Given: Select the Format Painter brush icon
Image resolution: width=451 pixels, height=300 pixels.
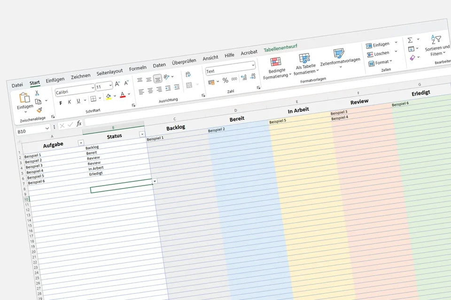Looking at the screenshot, I should click(x=39, y=110).
